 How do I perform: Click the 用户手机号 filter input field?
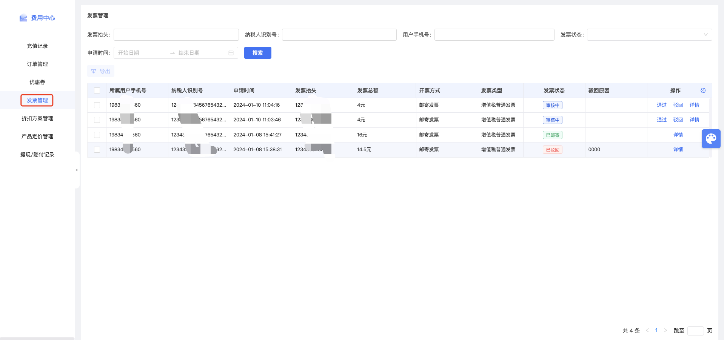(494, 35)
